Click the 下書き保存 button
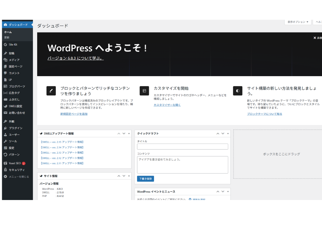The height and width of the screenshot is (225, 322). point(145,178)
